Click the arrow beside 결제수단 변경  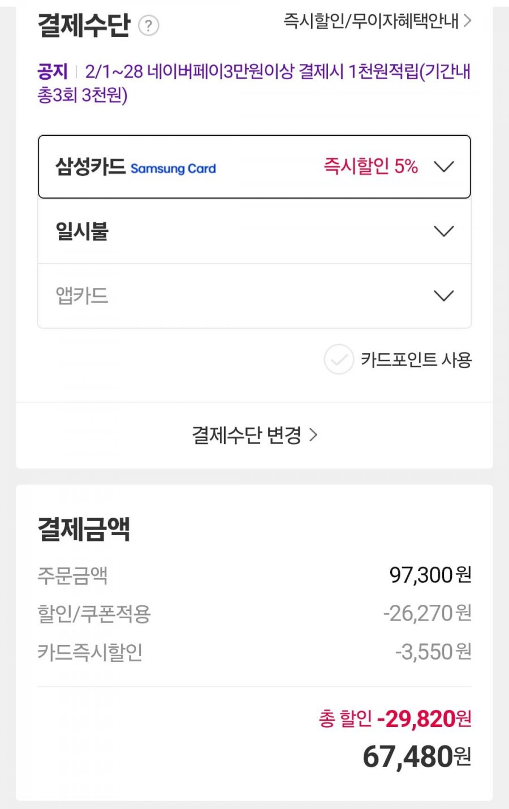point(313,435)
